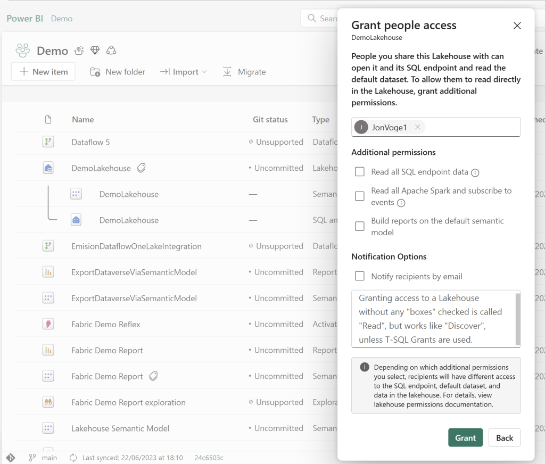Close the Grant people access dialog

[x=517, y=26]
